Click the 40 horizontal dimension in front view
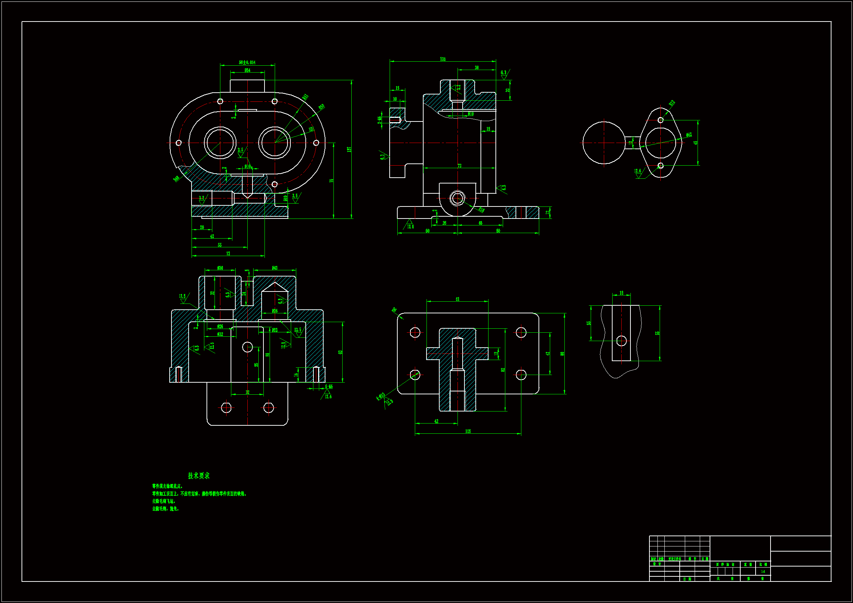The image size is (853, 603). [x=212, y=236]
